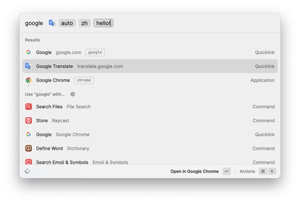The image size is (300, 204).
Task: Launch Google Chrome application row
Action: click(150, 80)
